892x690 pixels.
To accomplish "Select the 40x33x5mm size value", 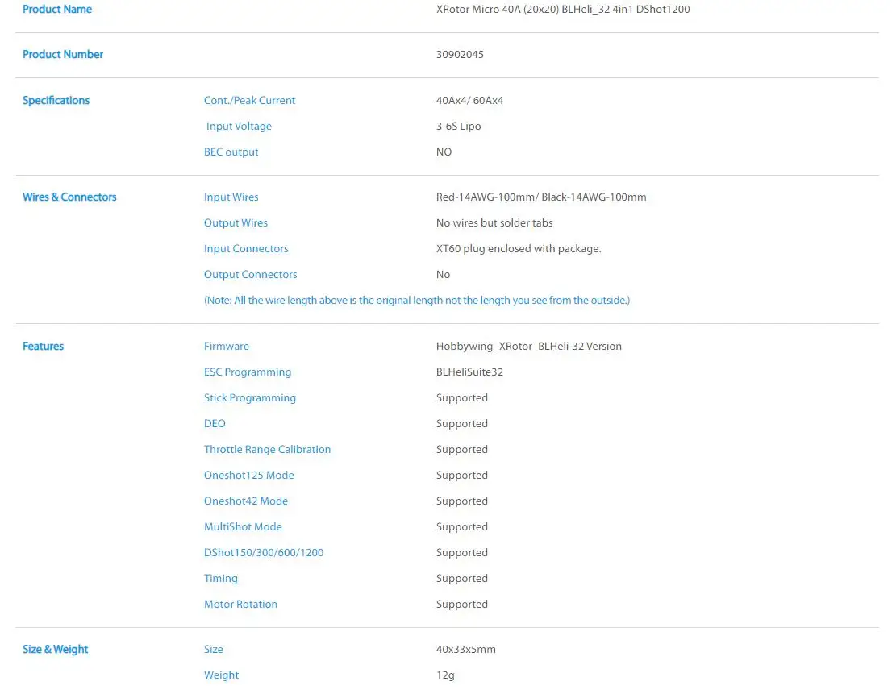I will point(465,649).
